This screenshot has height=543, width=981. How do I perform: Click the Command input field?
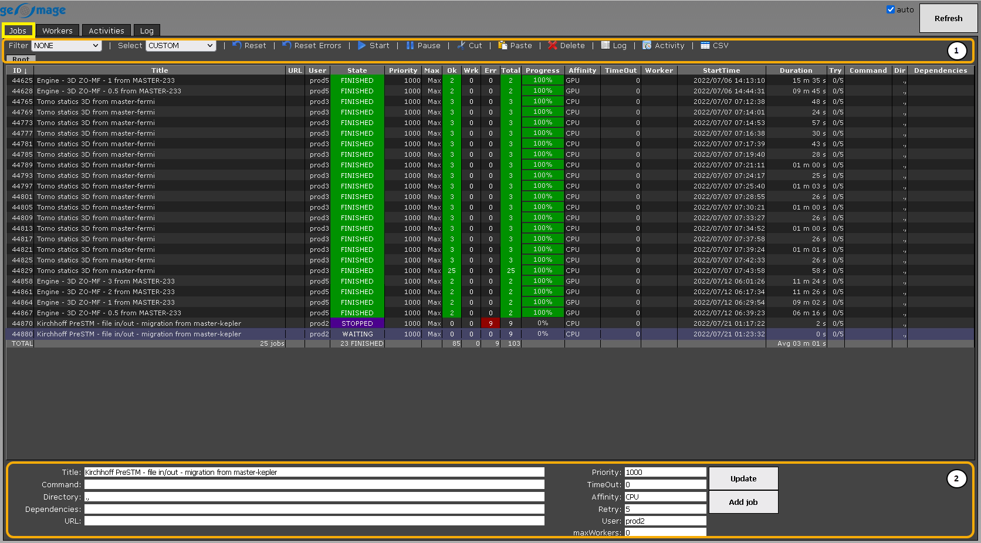coord(314,484)
